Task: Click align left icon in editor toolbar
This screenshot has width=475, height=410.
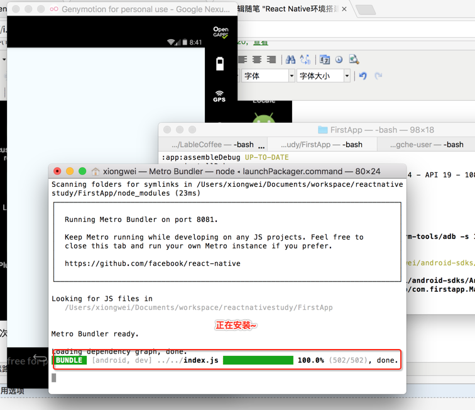Action: pos(243,60)
